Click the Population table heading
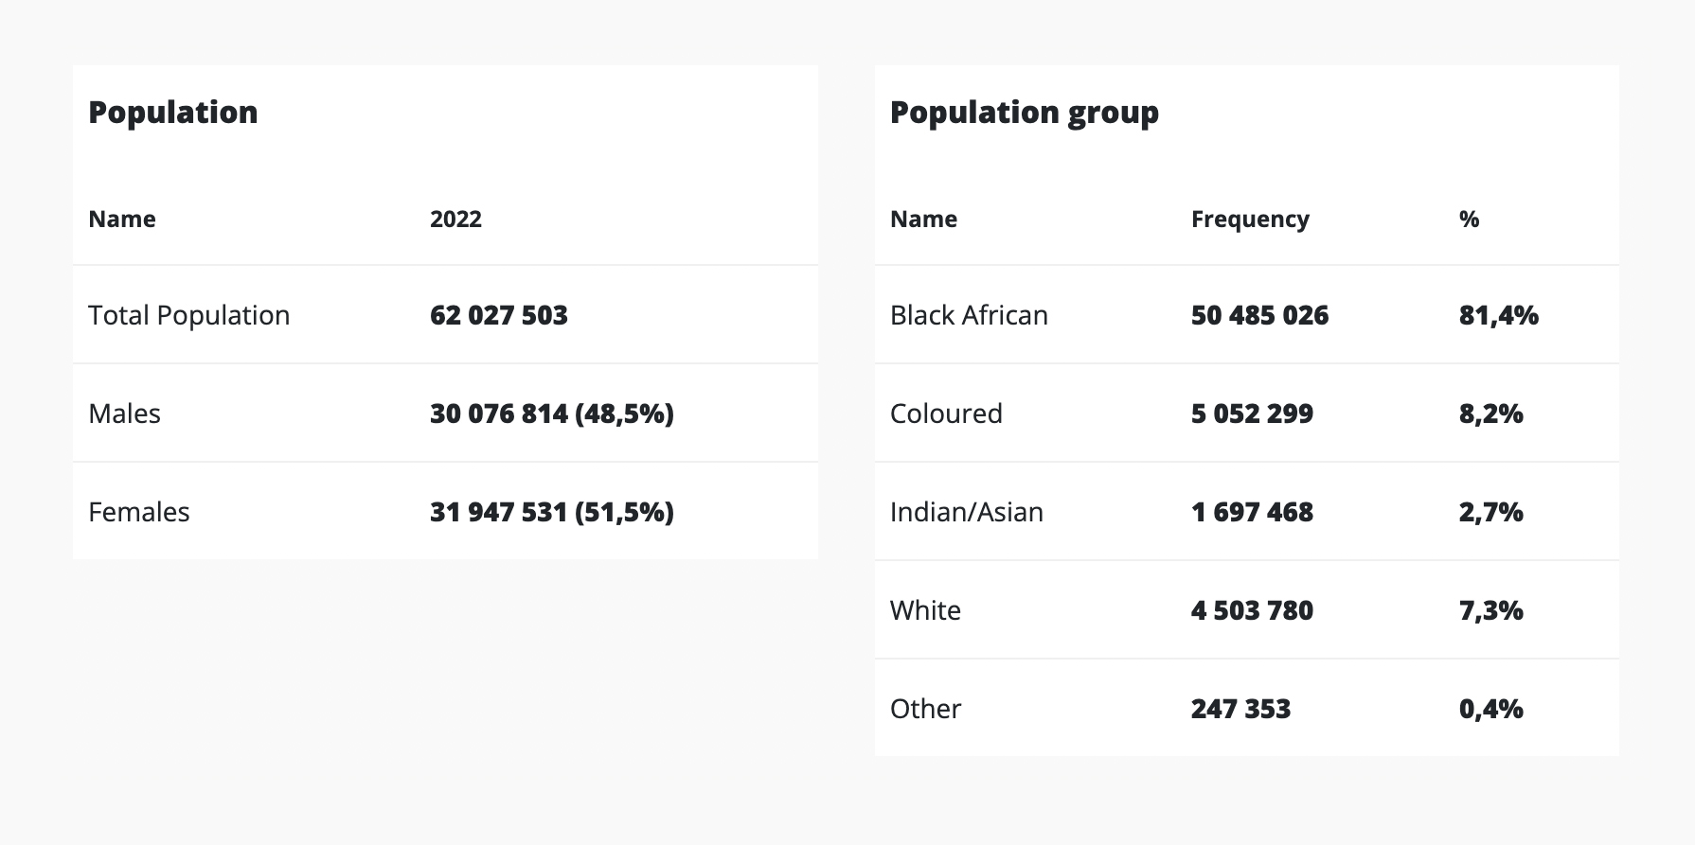Viewport: 1695px width, 845px height. coord(173,113)
